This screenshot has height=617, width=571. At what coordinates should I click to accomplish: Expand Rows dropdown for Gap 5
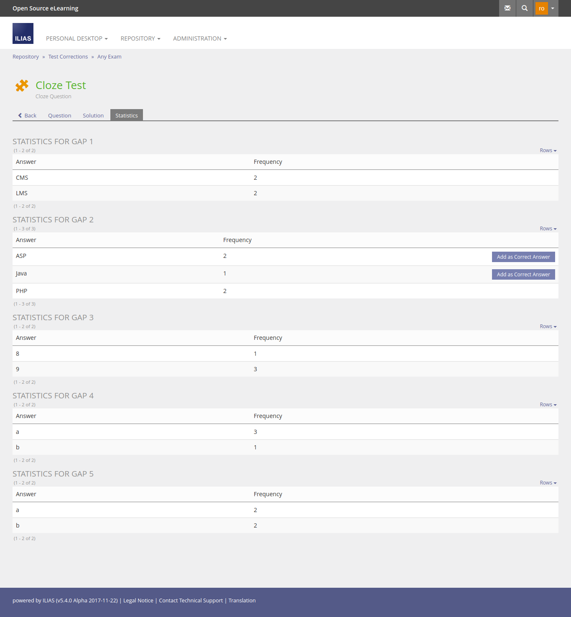(548, 483)
